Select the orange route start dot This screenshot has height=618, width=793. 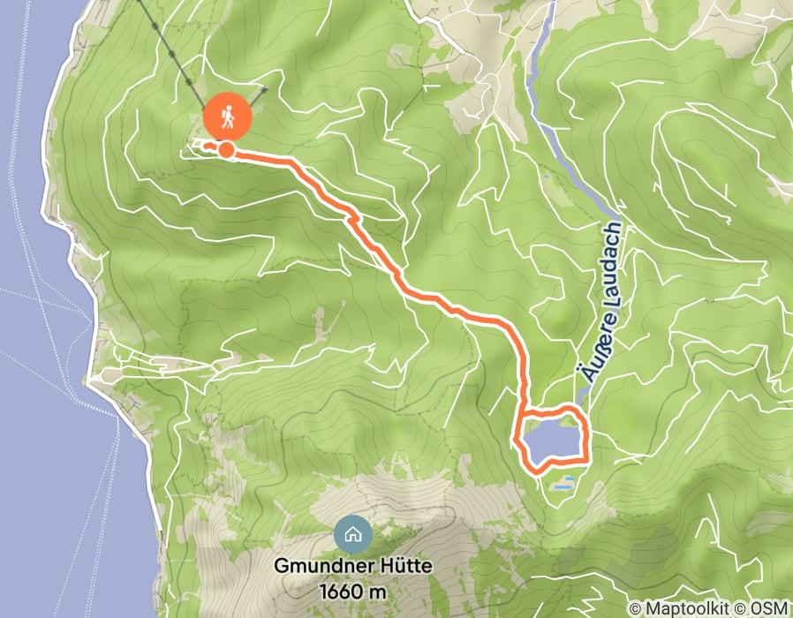(x=227, y=150)
